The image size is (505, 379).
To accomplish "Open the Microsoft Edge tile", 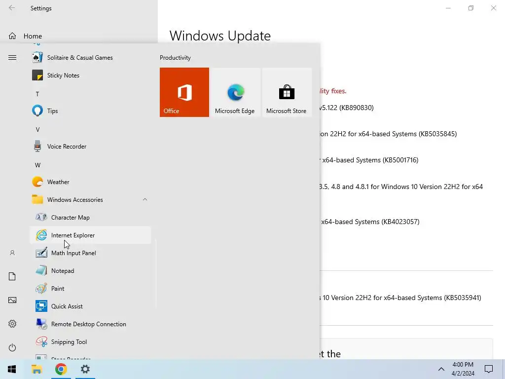I will point(235,92).
